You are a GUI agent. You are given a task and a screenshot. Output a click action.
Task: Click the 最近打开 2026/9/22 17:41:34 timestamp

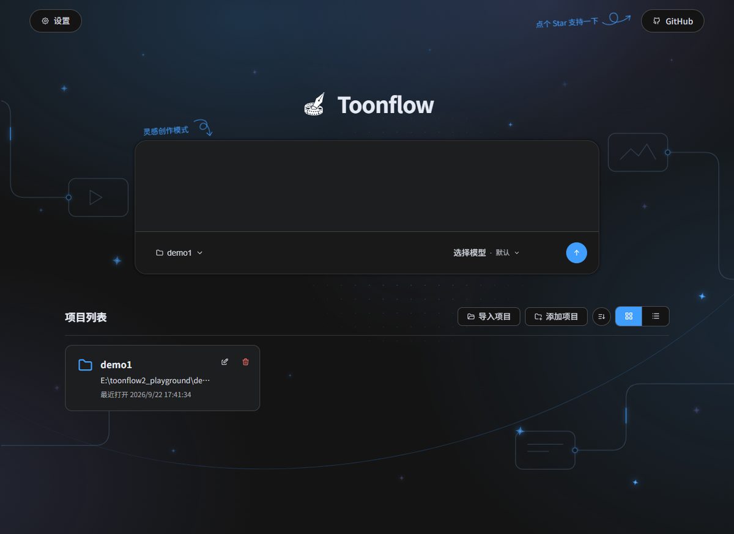point(146,395)
